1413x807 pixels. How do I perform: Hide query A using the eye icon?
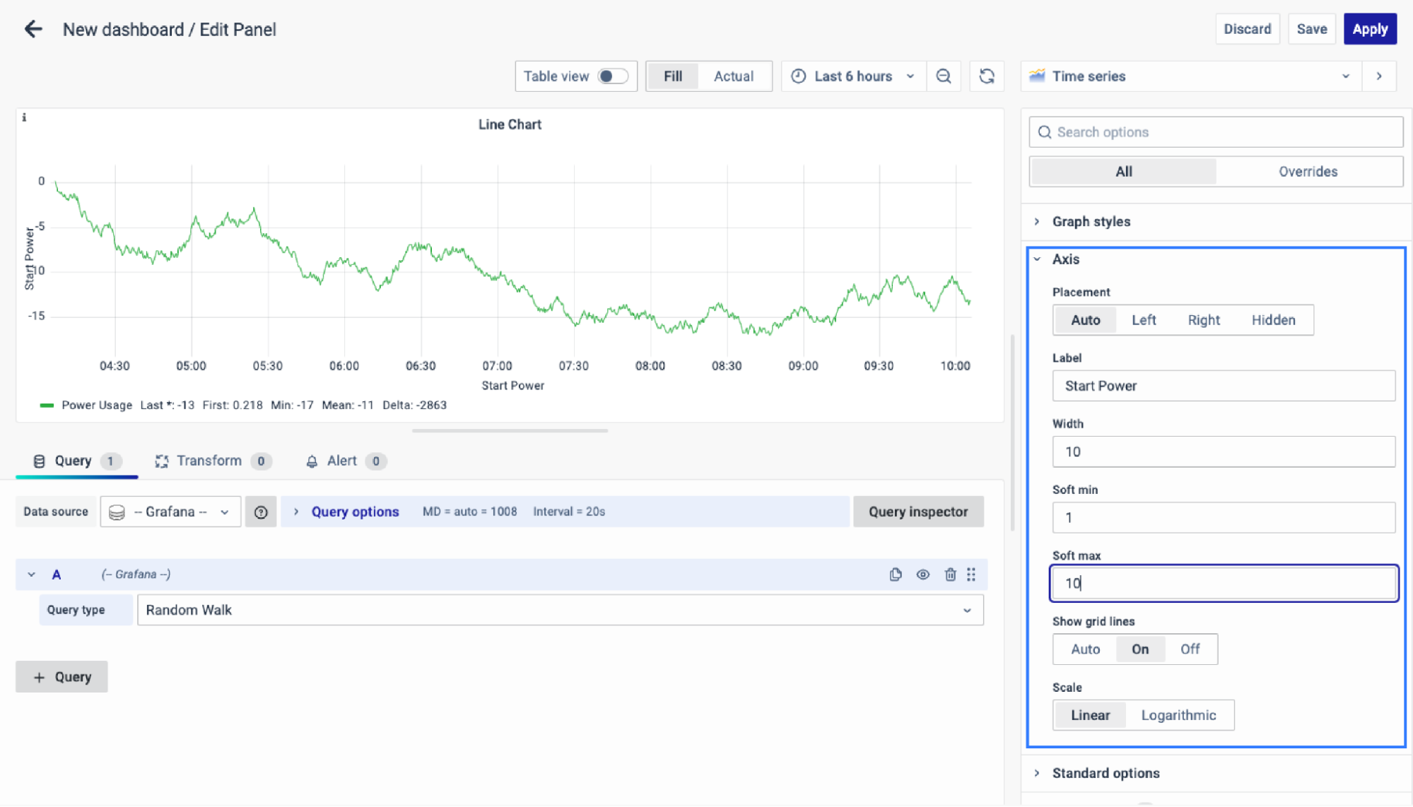pos(922,575)
